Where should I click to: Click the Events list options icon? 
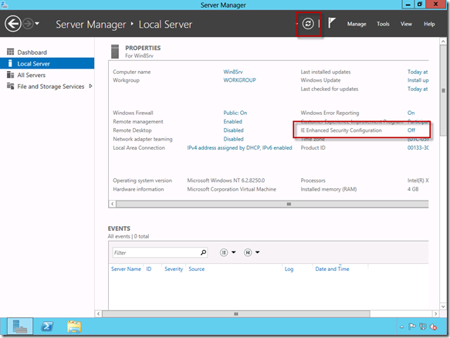point(224,252)
